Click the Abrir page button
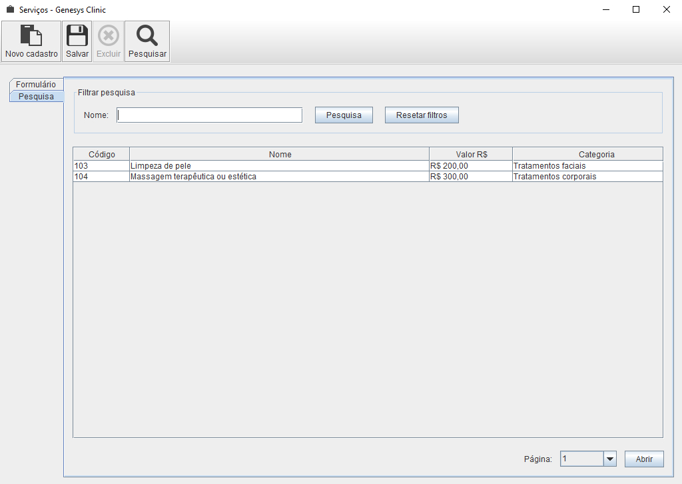 pos(644,459)
